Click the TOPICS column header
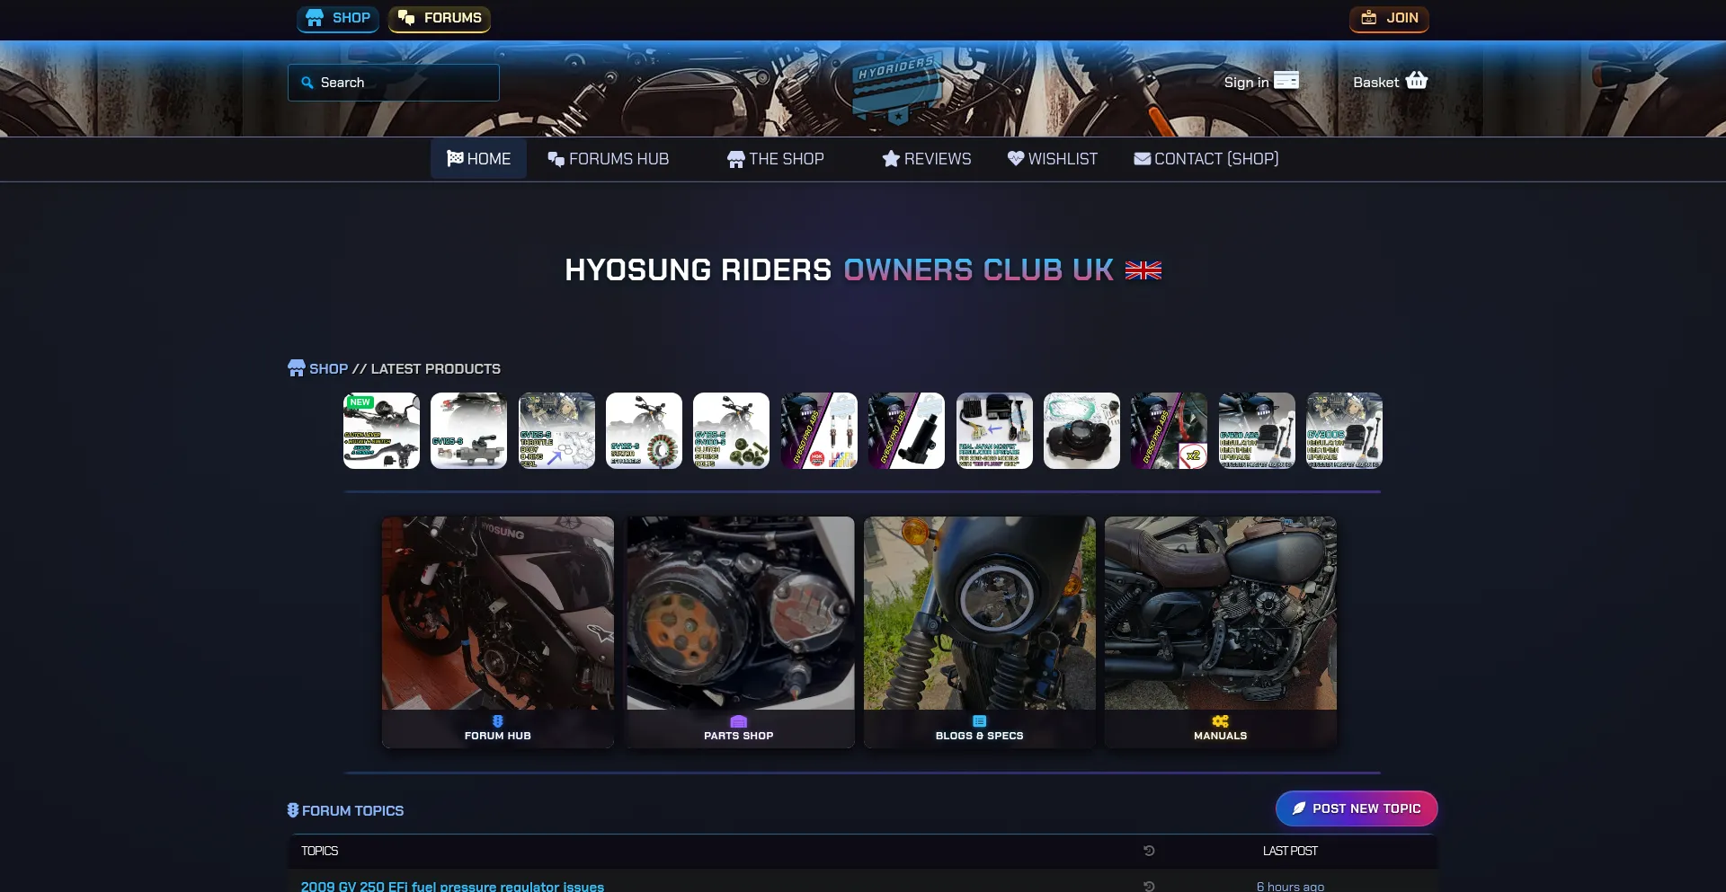Screen dimensions: 1726x892 (320, 852)
